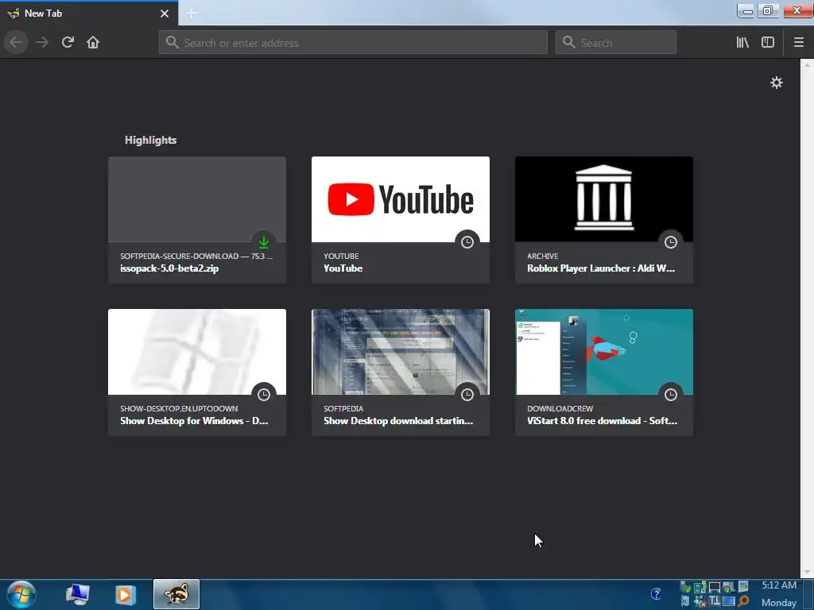Launch the media player taskbar icon
Screen dimensions: 814x610
click(125, 594)
